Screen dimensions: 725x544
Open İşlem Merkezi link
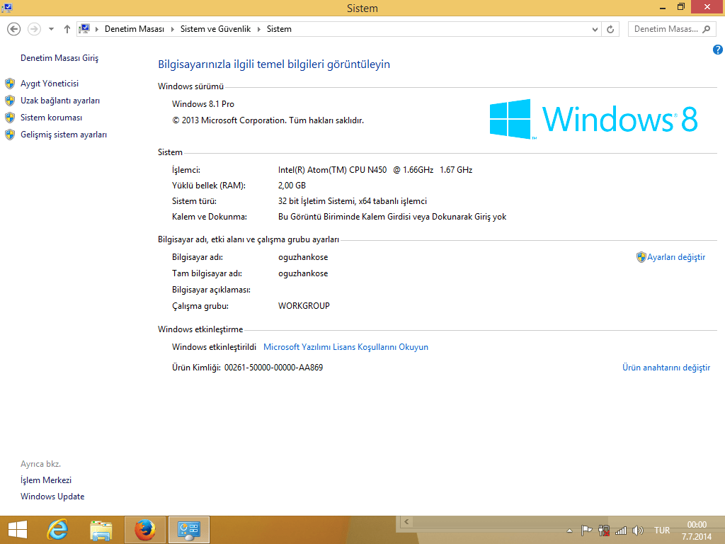[x=46, y=480]
